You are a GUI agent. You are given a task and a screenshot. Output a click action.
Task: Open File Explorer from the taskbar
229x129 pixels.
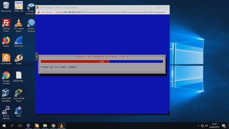click(x=45, y=126)
